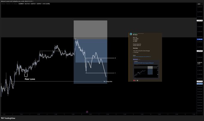Click the mention tag above the embed preview

[x=135, y=59]
